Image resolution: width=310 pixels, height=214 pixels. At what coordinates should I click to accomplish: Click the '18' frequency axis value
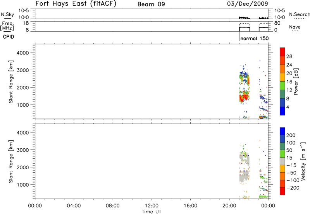(26, 23)
